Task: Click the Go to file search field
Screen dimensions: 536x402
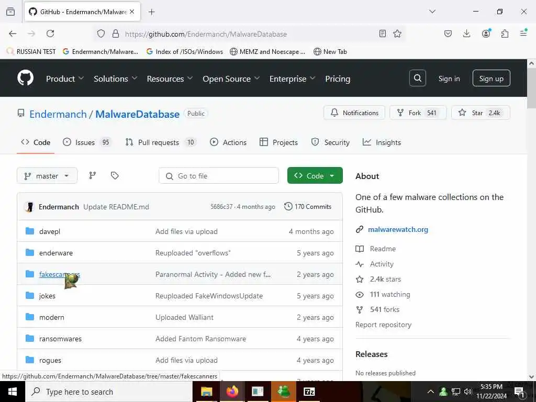Action: [x=219, y=176]
